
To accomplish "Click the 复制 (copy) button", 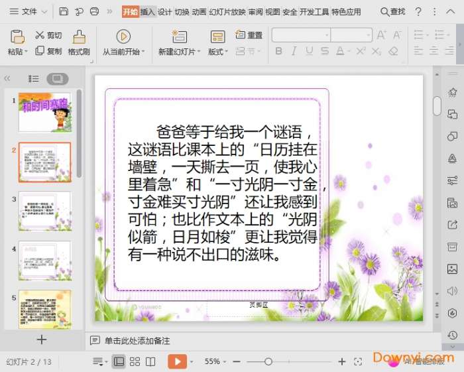I will click(x=48, y=51).
